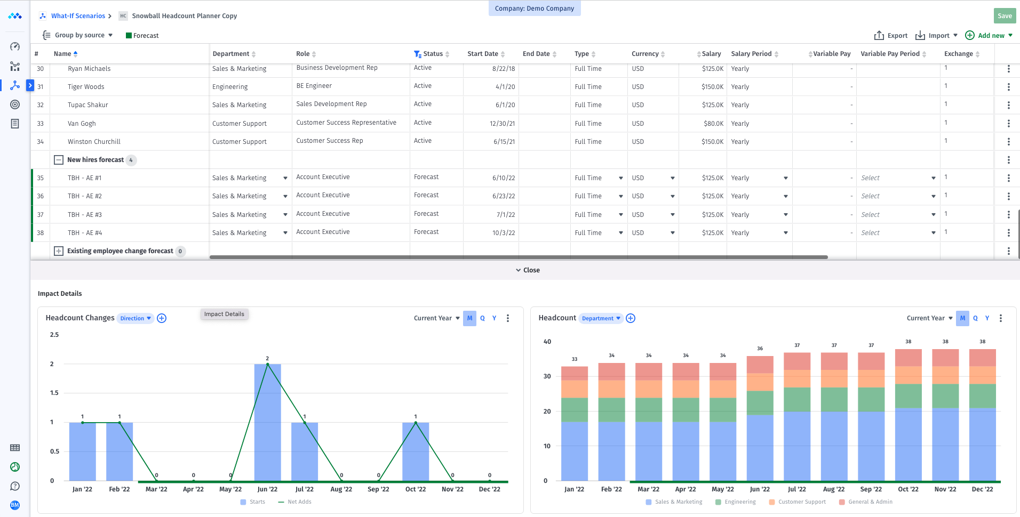Select monthly M view on Headcount Changes
The width and height of the screenshot is (1020, 517).
point(469,318)
